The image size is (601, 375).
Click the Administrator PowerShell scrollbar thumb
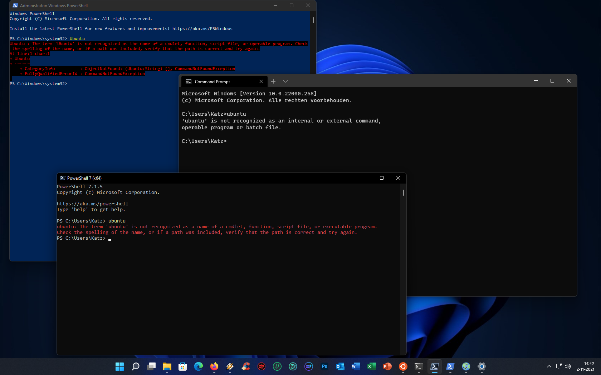pos(313,20)
